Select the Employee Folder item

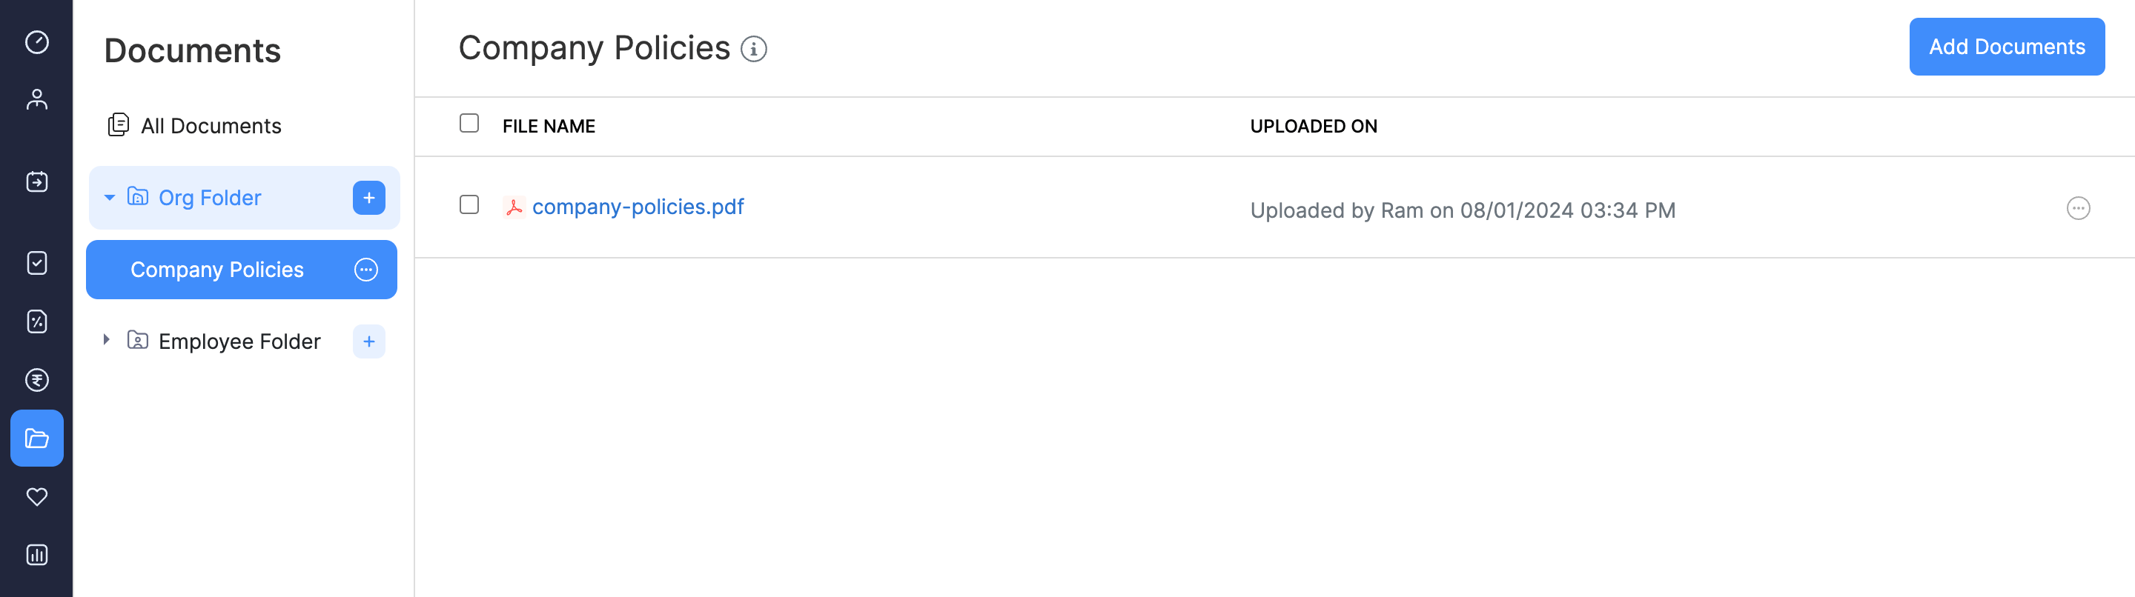pyautogui.click(x=239, y=341)
